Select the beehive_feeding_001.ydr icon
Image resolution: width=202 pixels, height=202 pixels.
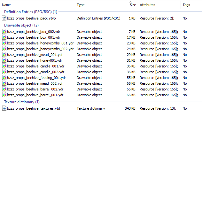pos(4,78)
